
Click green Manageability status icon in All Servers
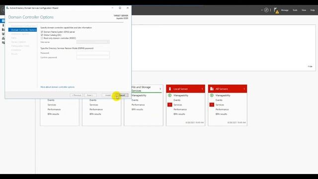pyautogui.click(x=212, y=95)
